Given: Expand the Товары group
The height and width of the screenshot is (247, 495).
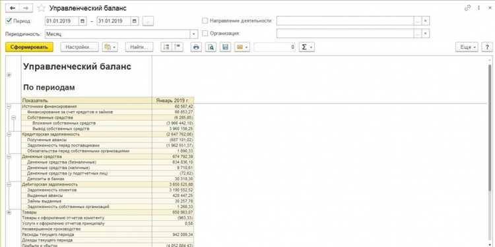Looking at the screenshot, I should click(9, 212).
